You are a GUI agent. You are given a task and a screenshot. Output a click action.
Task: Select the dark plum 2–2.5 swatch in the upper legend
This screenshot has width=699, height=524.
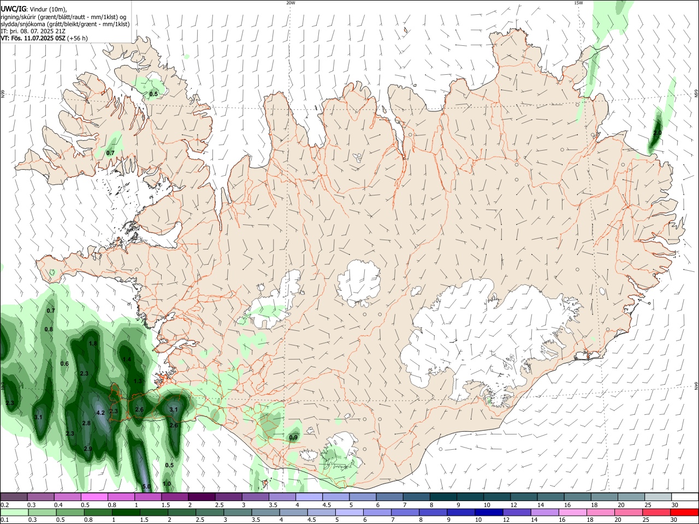click(x=202, y=497)
